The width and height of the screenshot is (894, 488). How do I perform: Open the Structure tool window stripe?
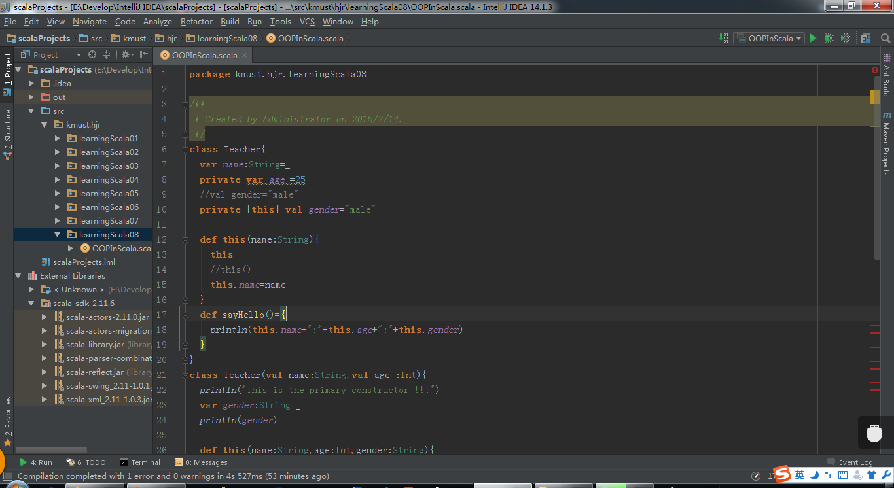pyautogui.click(x=7, y=134)
